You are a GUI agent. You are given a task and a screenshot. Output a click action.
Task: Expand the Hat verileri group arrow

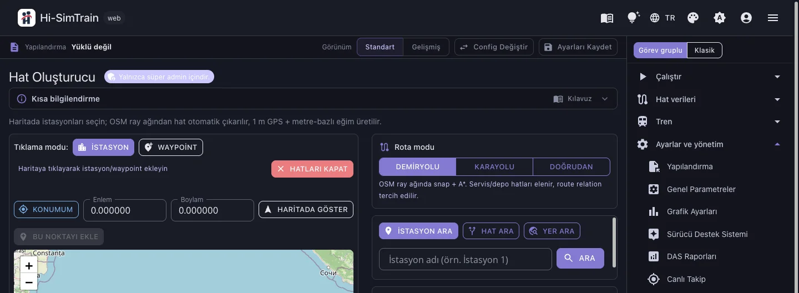pyautogui.click(x=777, y=99)
